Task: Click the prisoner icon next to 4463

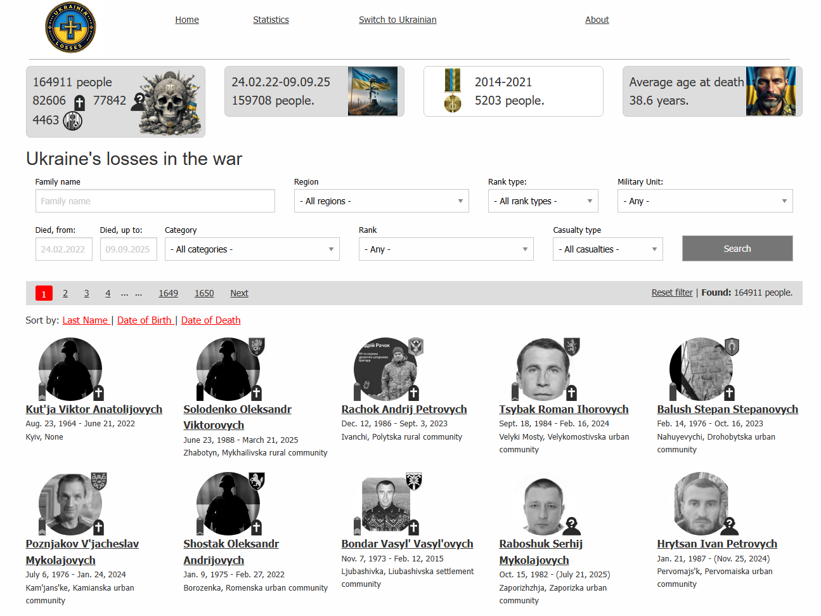Action: (x=72, y=121)
